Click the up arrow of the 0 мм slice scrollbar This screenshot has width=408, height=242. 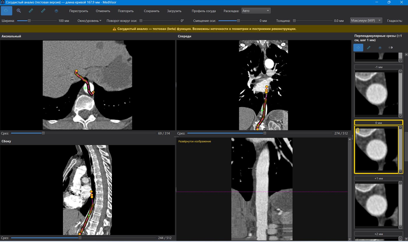[400, 128]
